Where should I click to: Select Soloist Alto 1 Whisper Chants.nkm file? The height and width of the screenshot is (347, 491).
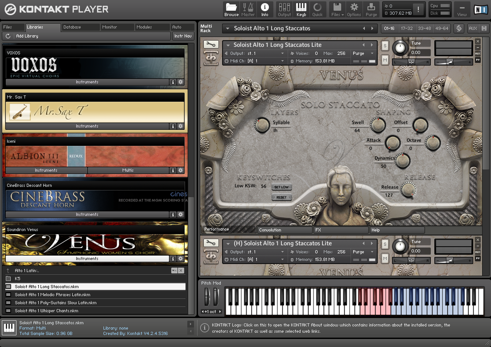point(95,311)
